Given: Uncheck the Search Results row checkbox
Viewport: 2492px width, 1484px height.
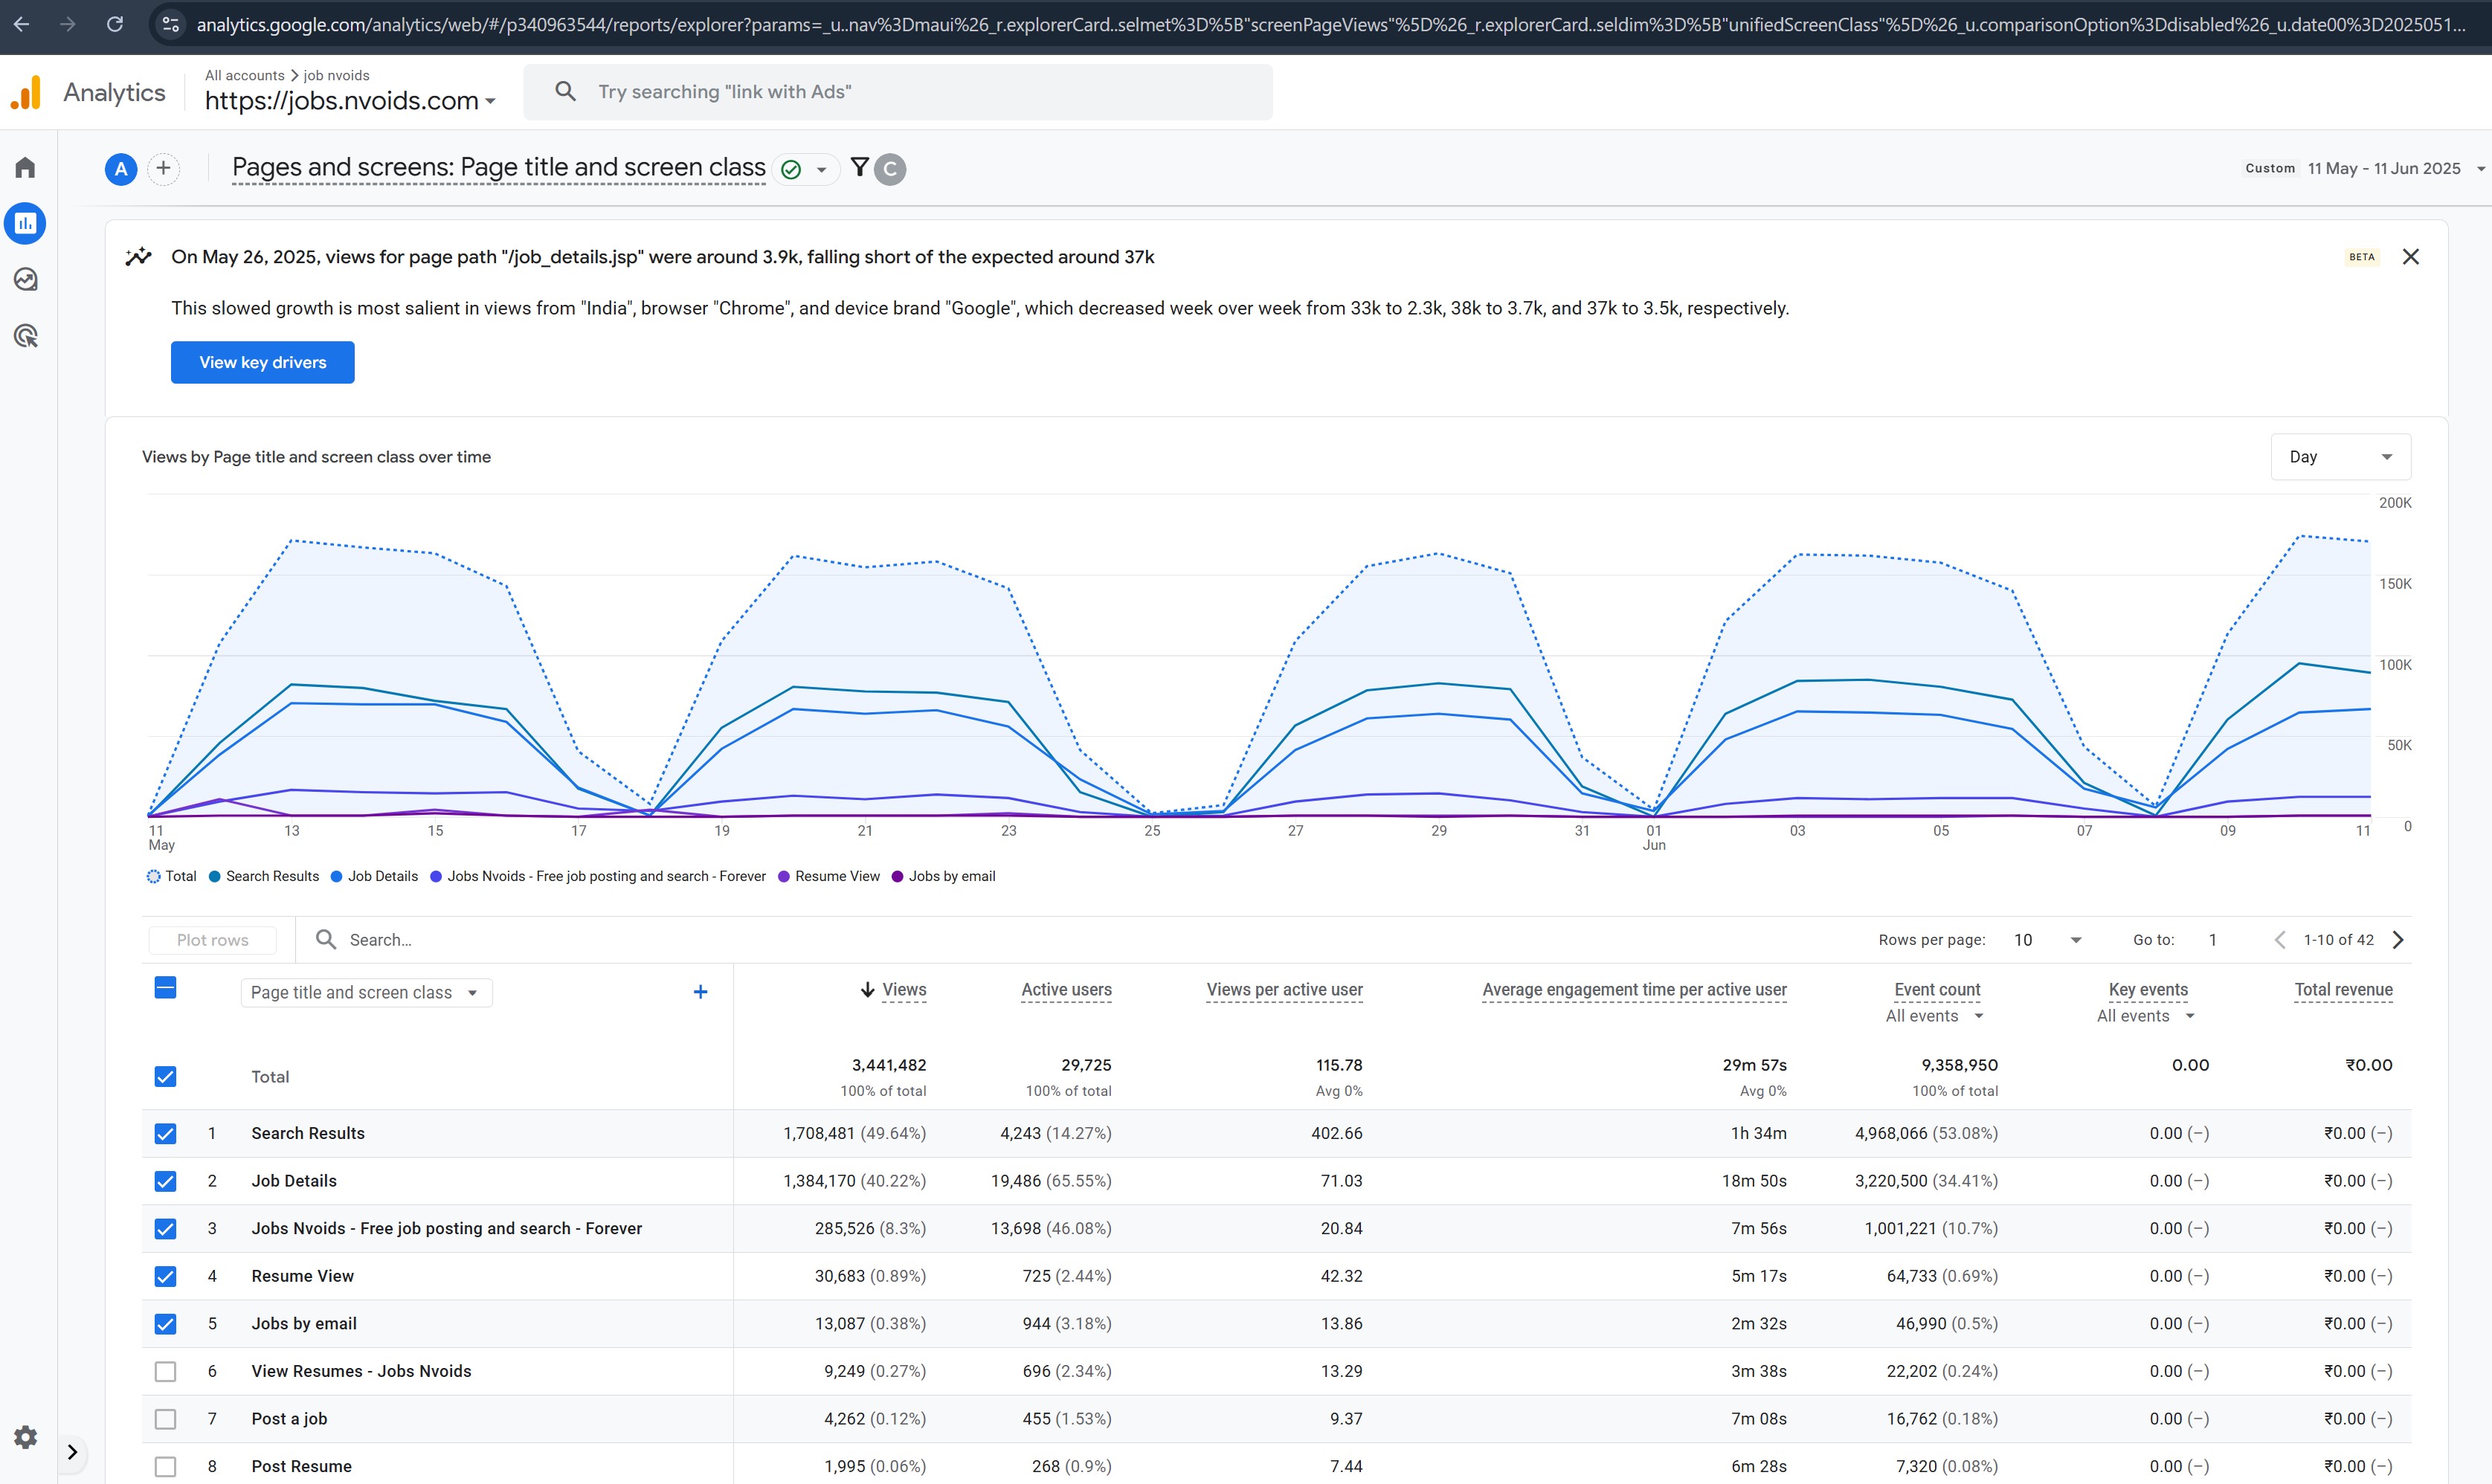Looking at the screenshot, I should [166, 1133].
